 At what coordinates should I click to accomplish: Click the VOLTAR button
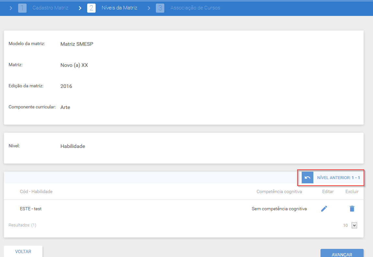23,251
